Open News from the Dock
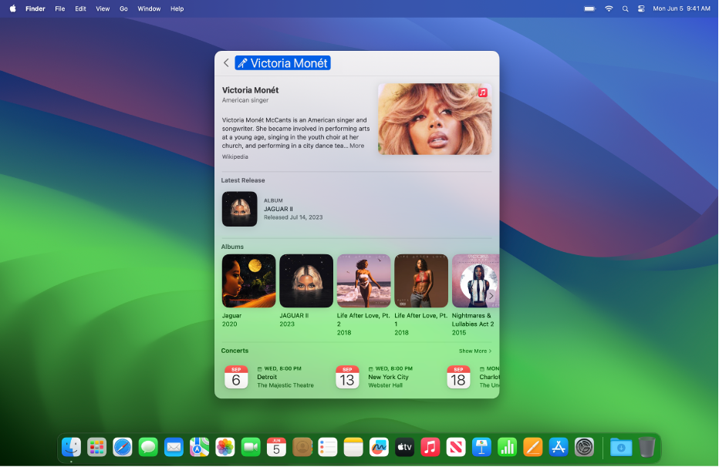The width and height of the screenshot is (719, 467). [x=456, y=447]
